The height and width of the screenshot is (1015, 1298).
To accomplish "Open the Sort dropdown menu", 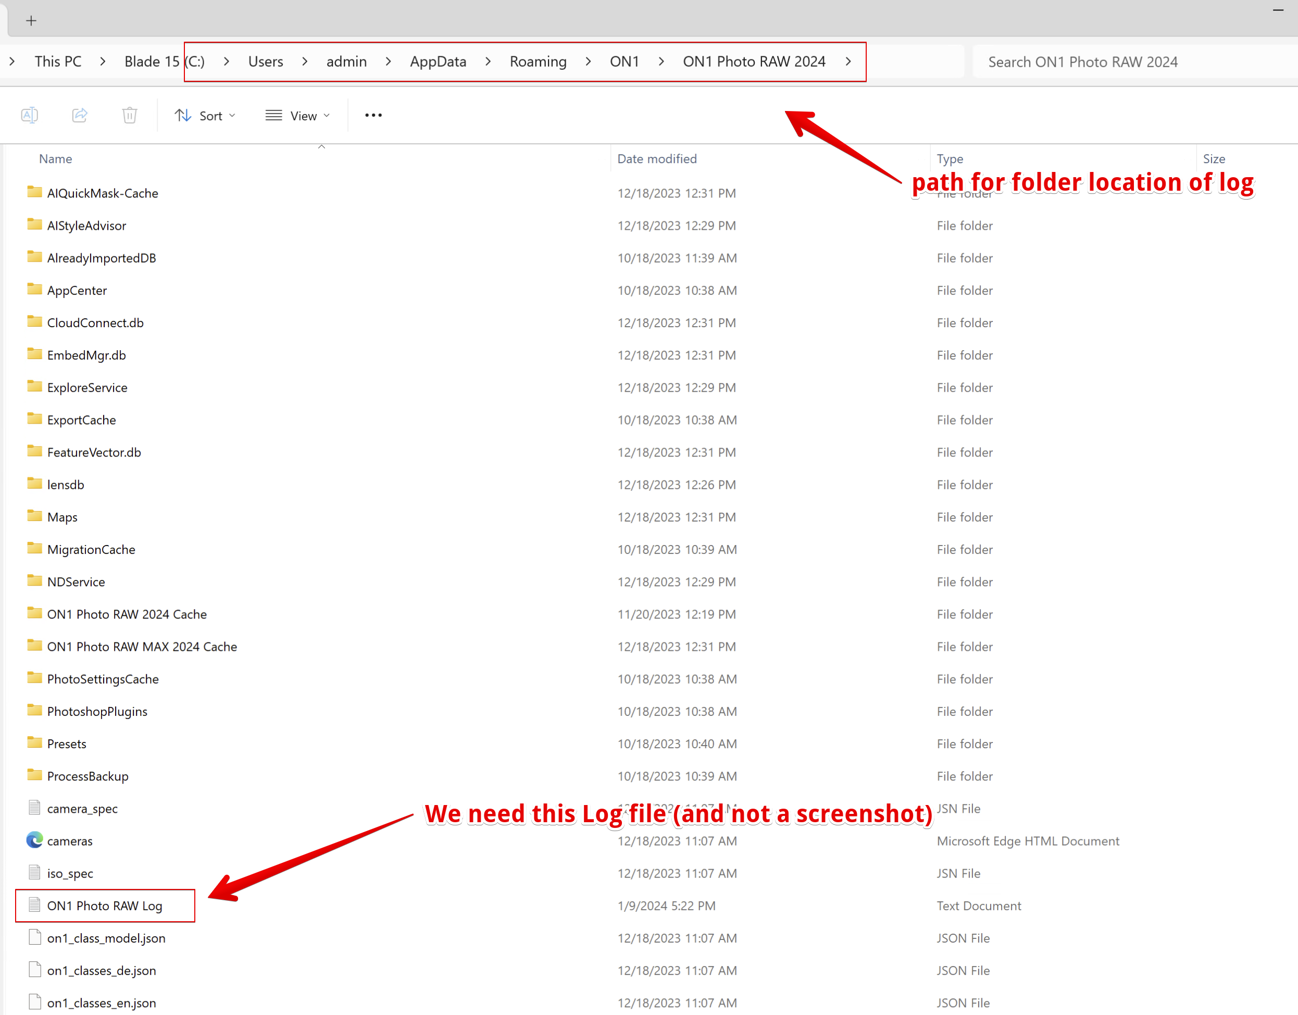I will tap(205, 115).
